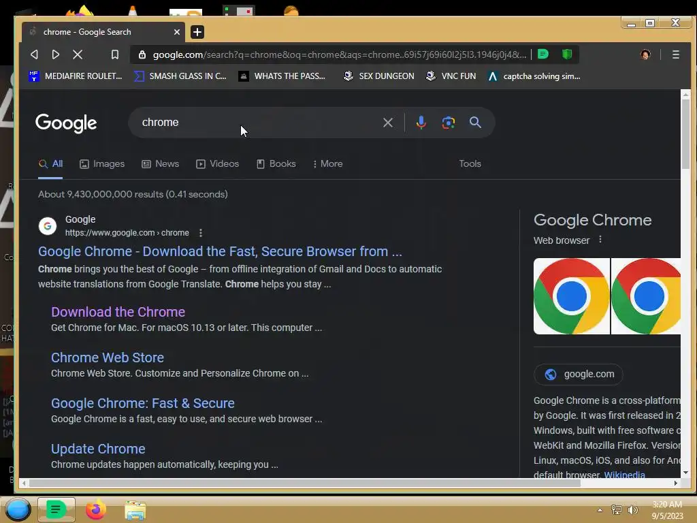Viewport: 697px width, 523px height.
Task: Start voice search with the microphone icon
Action: [x=421, y=123]
